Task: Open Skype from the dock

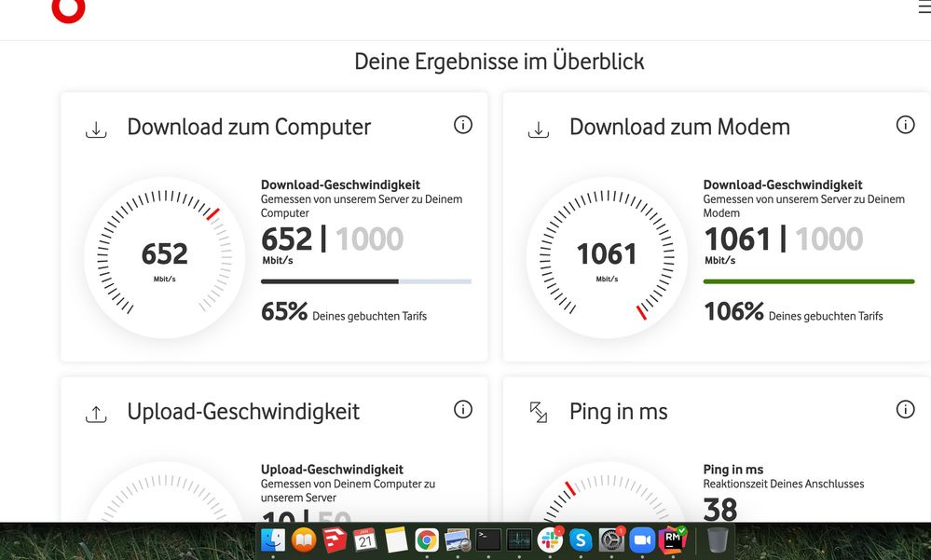Action: click(581, 540)
